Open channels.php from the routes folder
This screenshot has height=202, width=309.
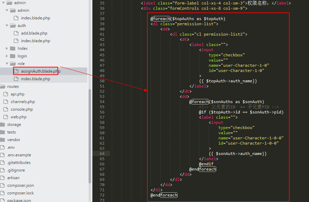23,102
